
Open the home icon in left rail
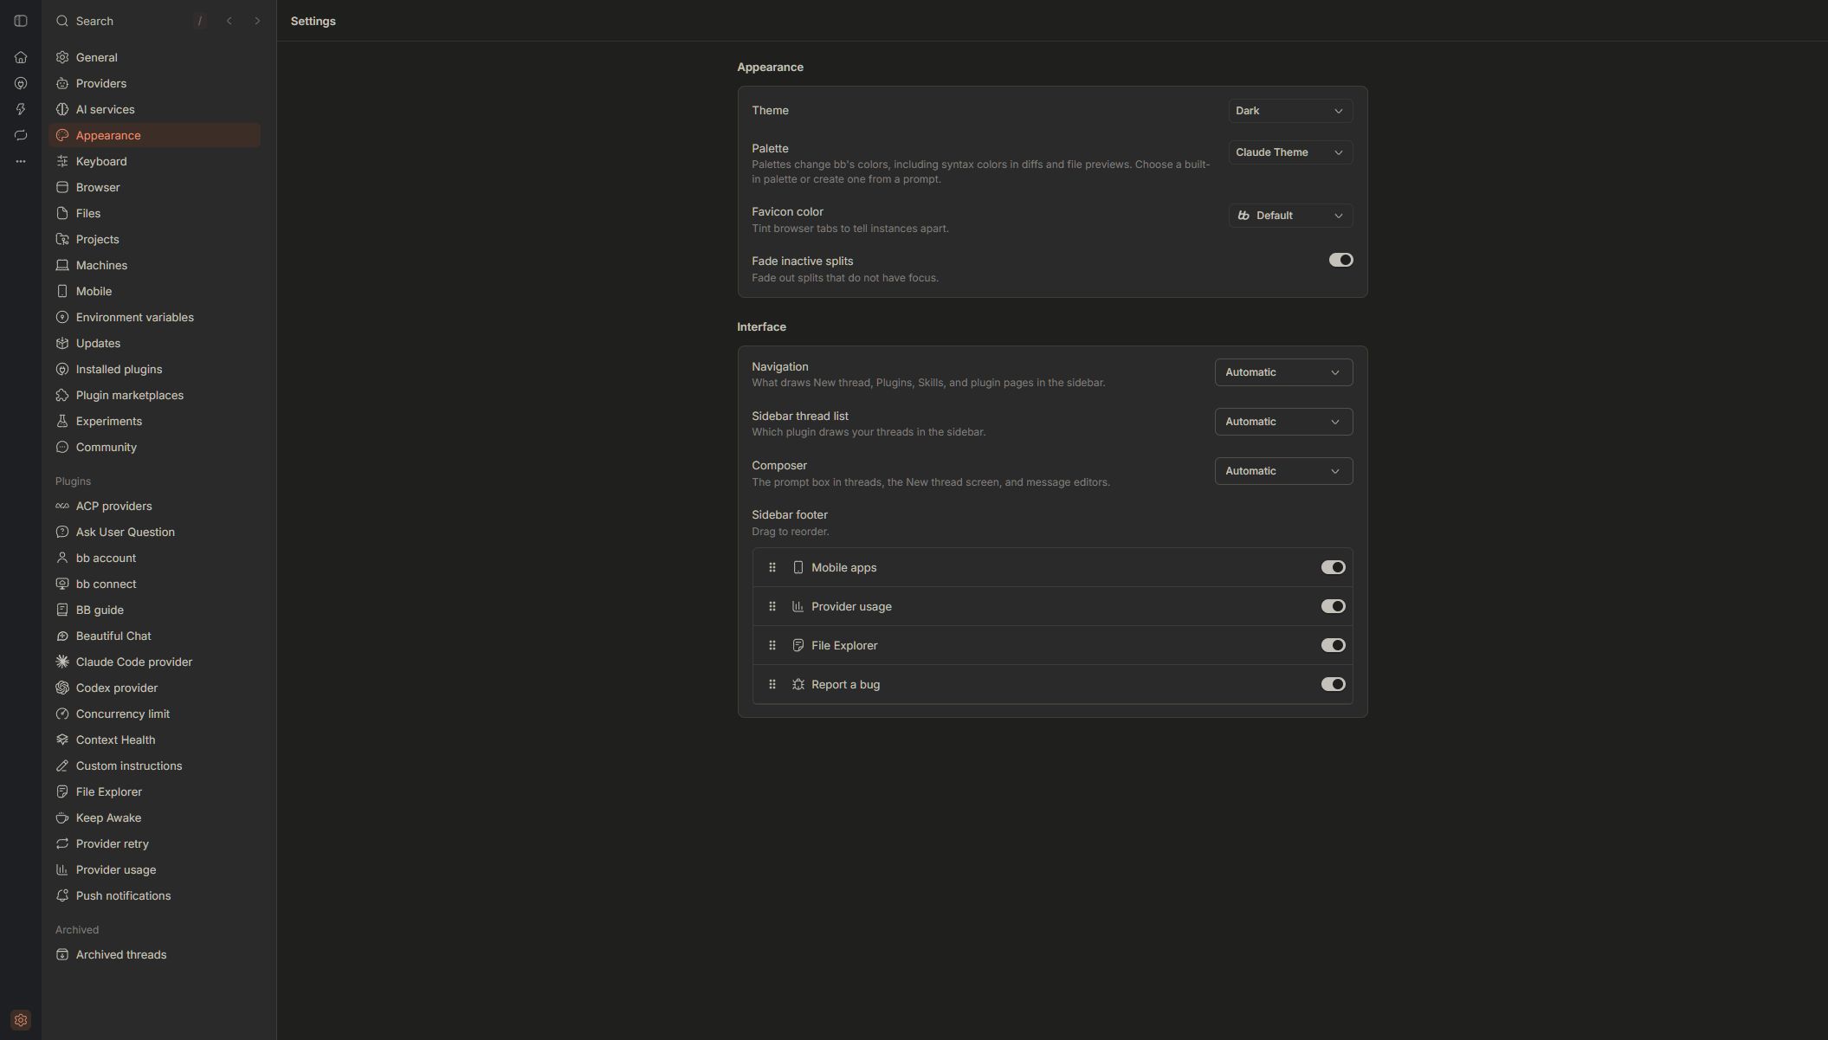[x=21, y=57]
